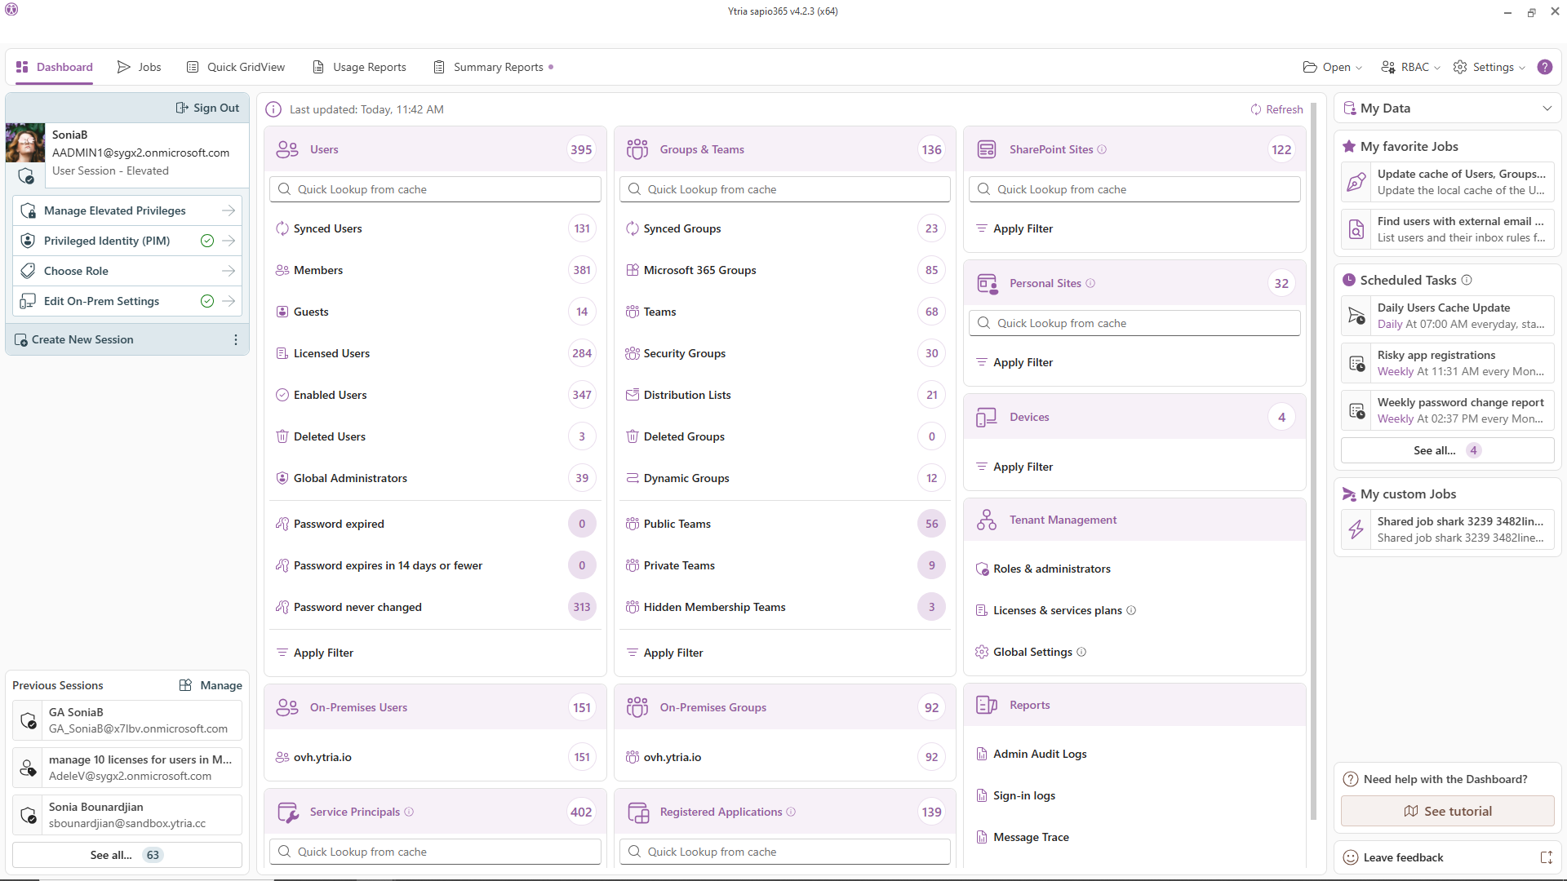Click the Tenant Management icon
Screen dimensions: 1567x881
[987, 520]
